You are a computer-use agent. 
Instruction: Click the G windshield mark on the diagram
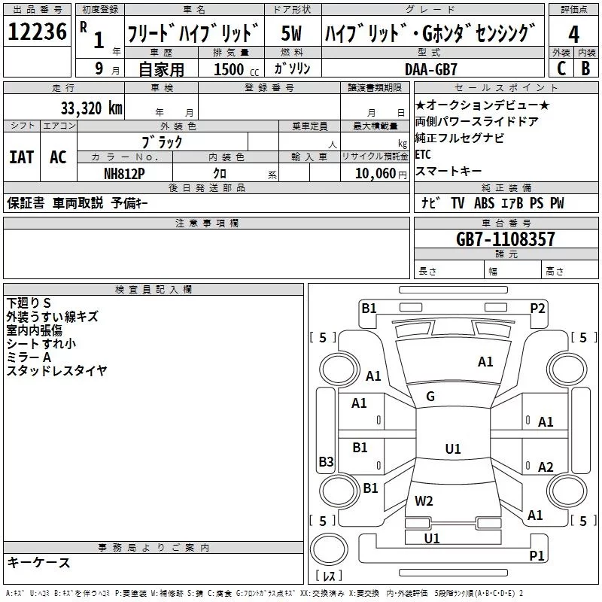(430, 396)
